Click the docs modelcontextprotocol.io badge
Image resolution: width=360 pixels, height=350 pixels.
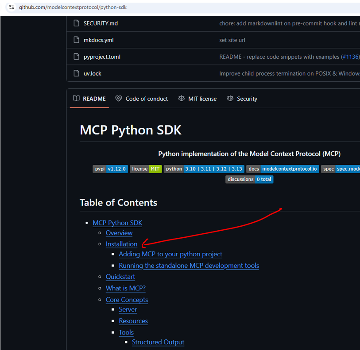pos(283,169)
